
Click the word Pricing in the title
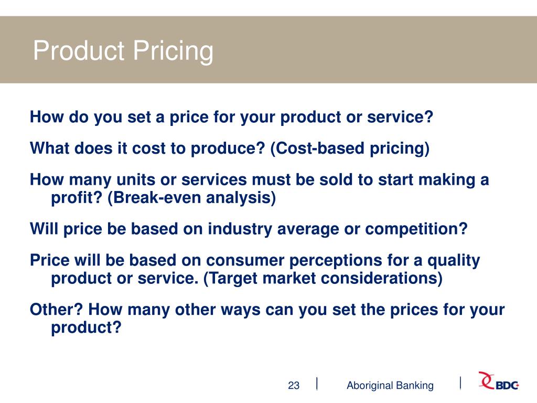pyautogui.click(x=173, y=51)
